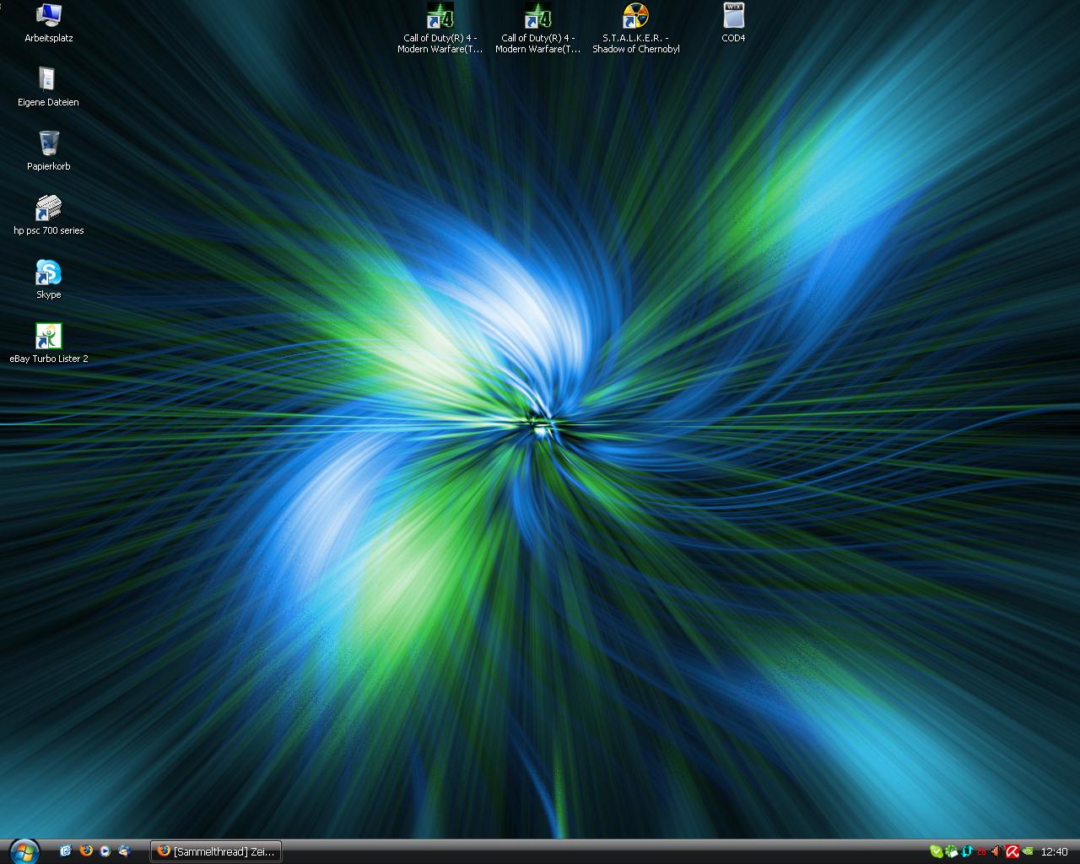
Task: Open the Skype tray status icon
Action: (937, 851)
